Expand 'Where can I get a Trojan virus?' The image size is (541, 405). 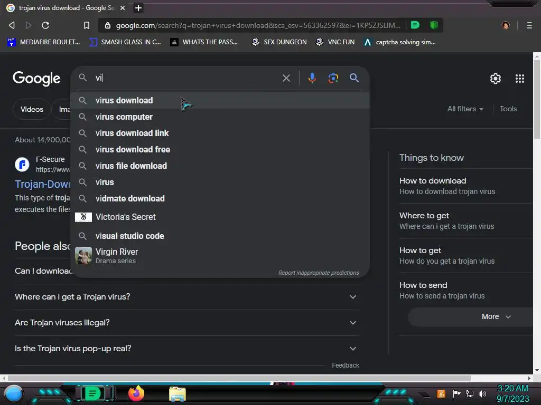[x=186, y=297]
